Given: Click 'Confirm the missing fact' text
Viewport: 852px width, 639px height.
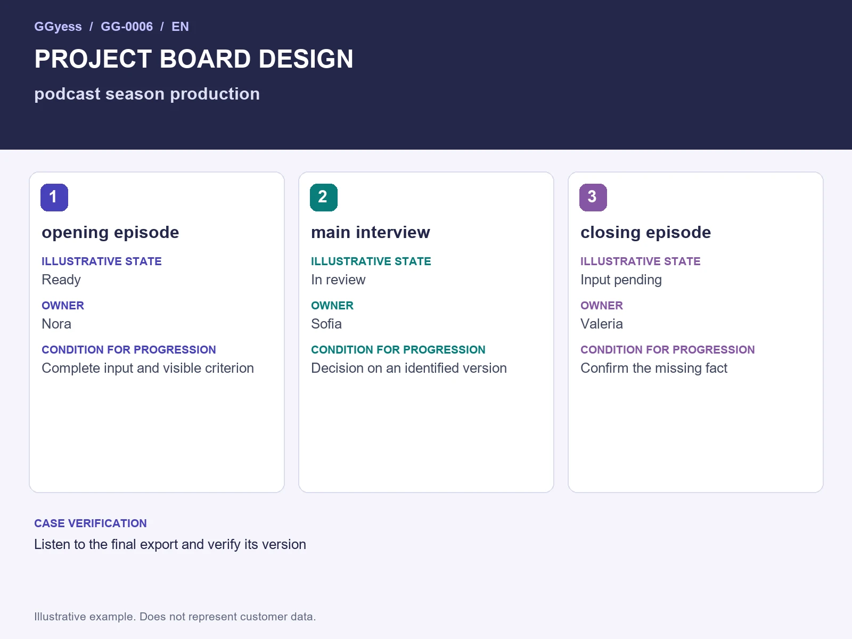Looking at the screenshot, I should click(654, 368).
